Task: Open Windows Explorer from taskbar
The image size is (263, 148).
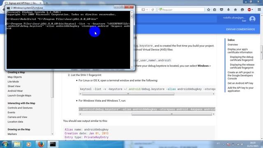Action: point(17,144)
